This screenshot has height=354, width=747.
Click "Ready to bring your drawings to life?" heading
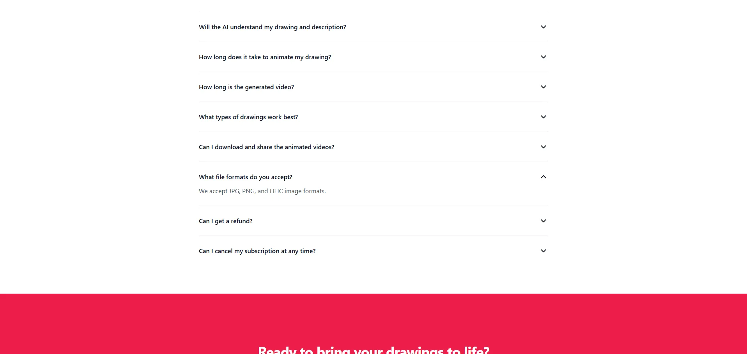(x=373, y=349)
